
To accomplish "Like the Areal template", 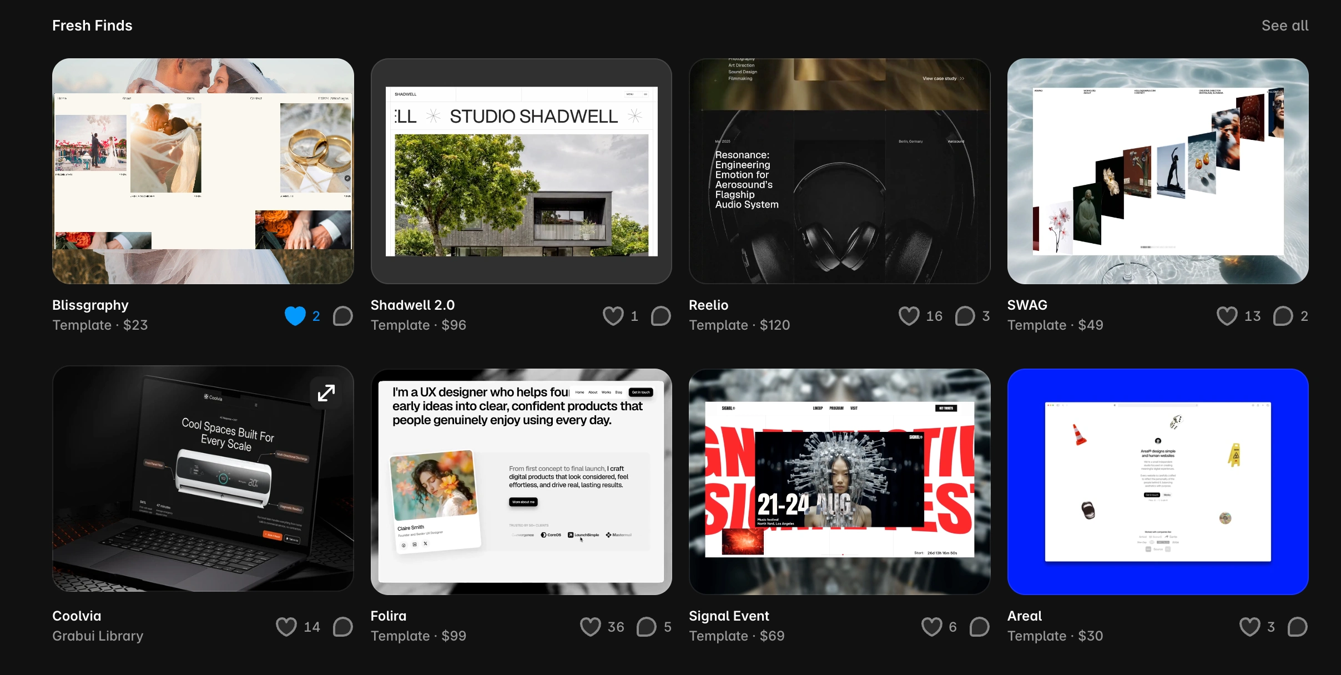I will click(1250, 627).
